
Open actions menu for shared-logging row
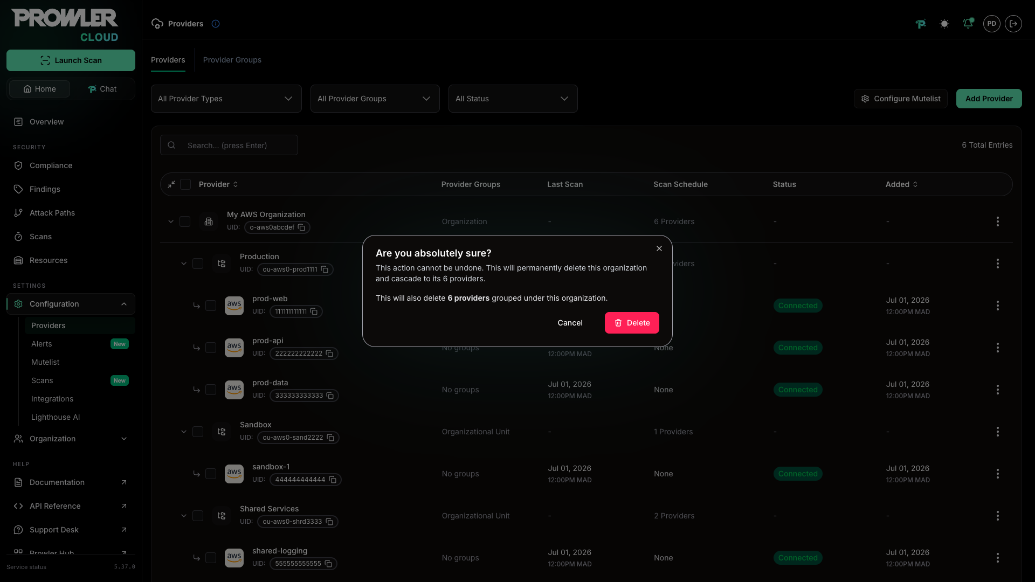pyautogui.click(x=998, y=558)
